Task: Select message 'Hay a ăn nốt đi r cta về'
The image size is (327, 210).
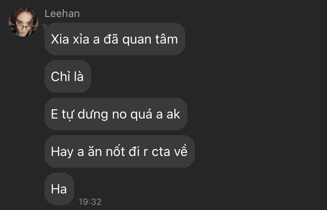Action: tap(119, 152)
